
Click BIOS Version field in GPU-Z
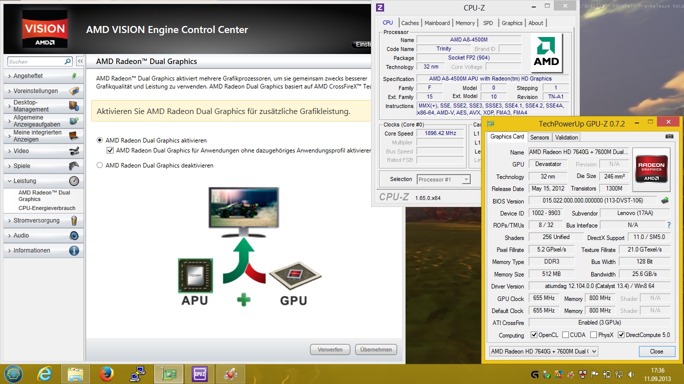593,200
